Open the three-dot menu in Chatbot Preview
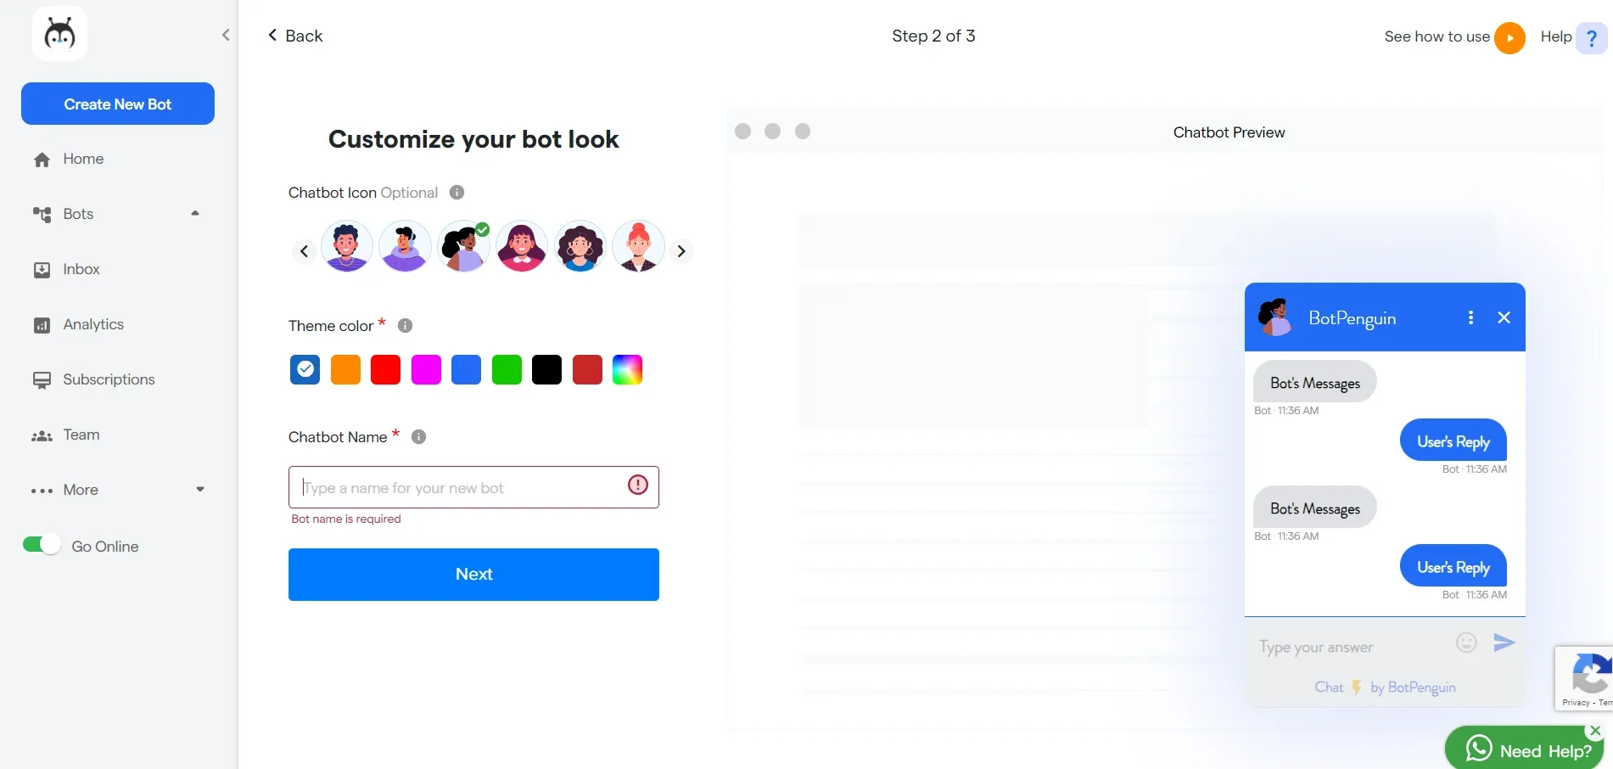The width and height of the screenshot is (1613, 769). coord(1470,317)
